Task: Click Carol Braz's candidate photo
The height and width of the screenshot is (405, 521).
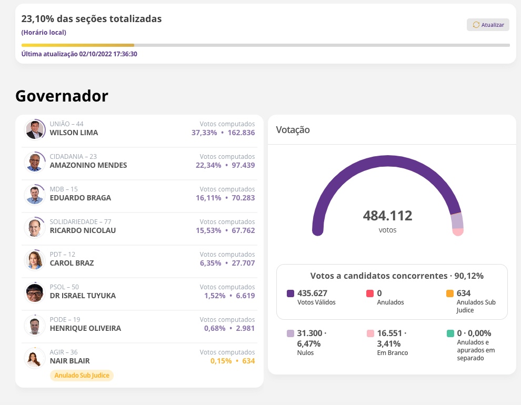Action: (35, 260)
